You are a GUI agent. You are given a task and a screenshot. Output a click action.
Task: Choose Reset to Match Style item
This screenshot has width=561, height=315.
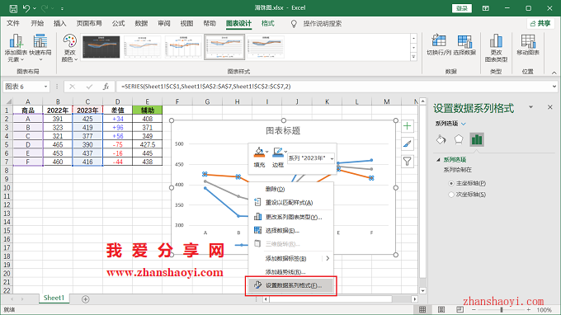pos(291,203)
